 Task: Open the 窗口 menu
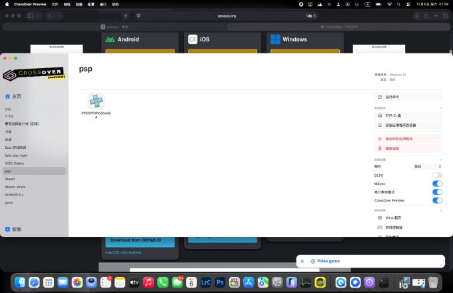[x=103, y=5]
